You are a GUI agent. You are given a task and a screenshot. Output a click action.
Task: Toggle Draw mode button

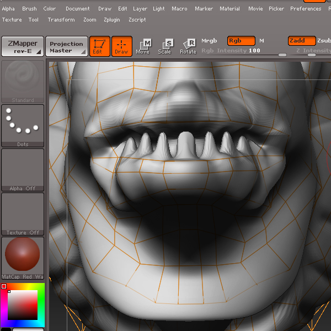coord(122,46)
